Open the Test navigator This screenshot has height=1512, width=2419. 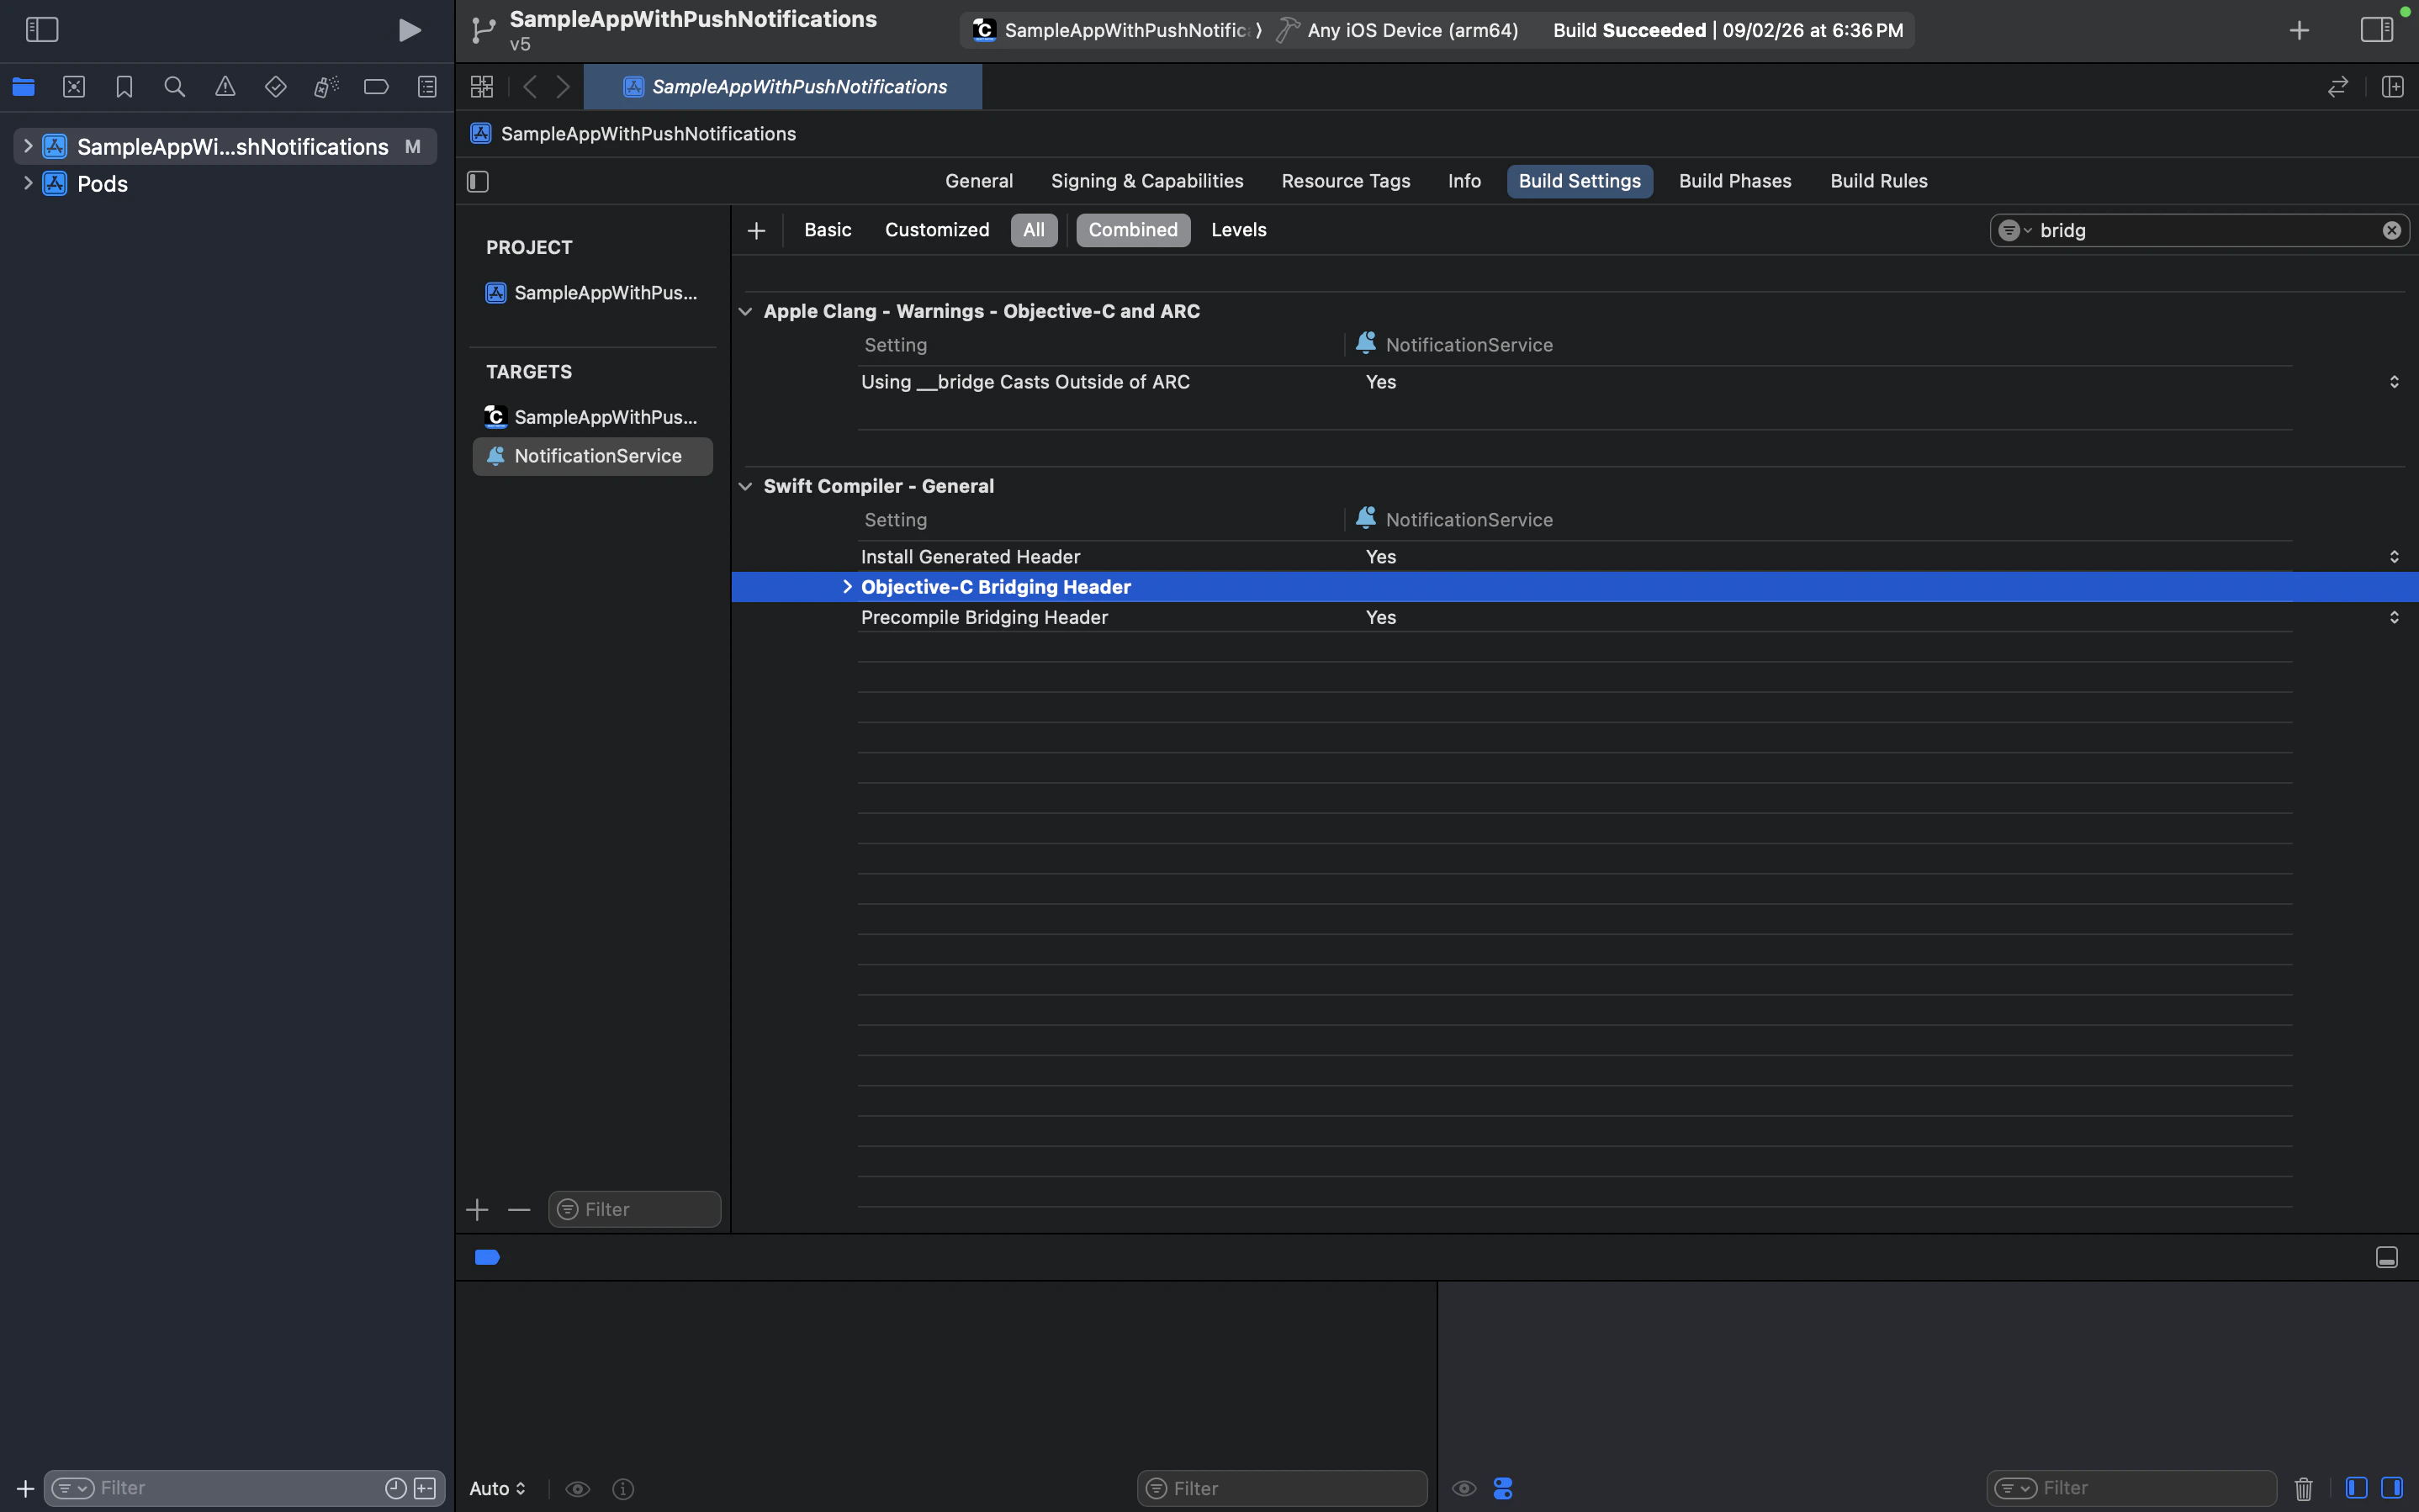coord(276,87)
